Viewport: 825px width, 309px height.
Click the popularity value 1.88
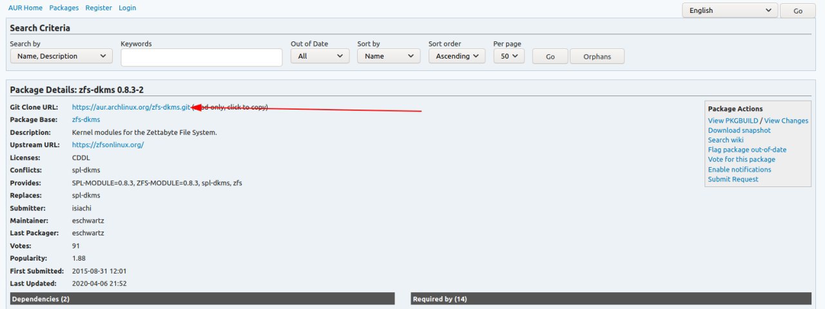point(79,258)
